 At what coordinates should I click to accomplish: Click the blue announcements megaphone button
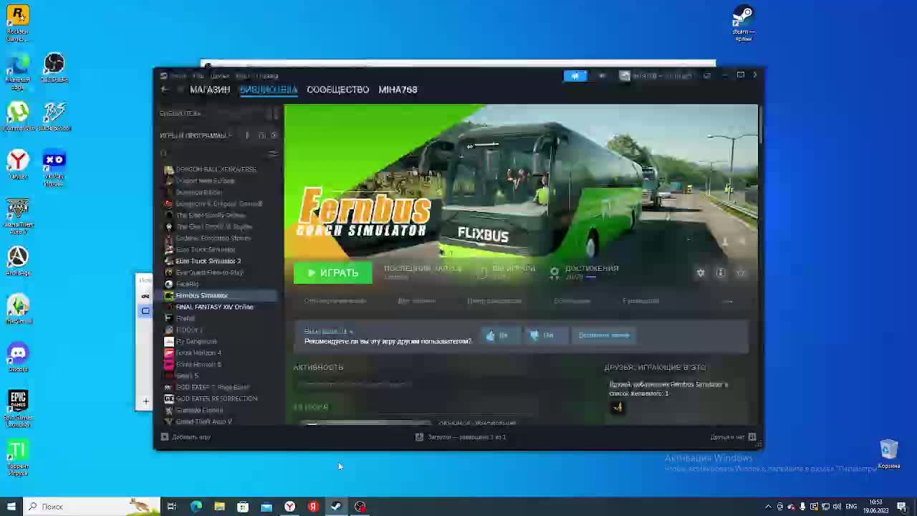[575, 75]
